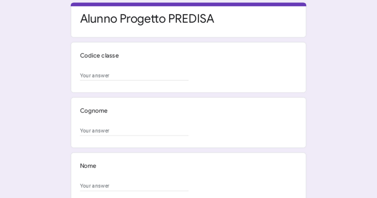The height and width of the screenshot is (198, 377).
Task: Click the word "PREDISA" in the title
Action: [191, 18]
